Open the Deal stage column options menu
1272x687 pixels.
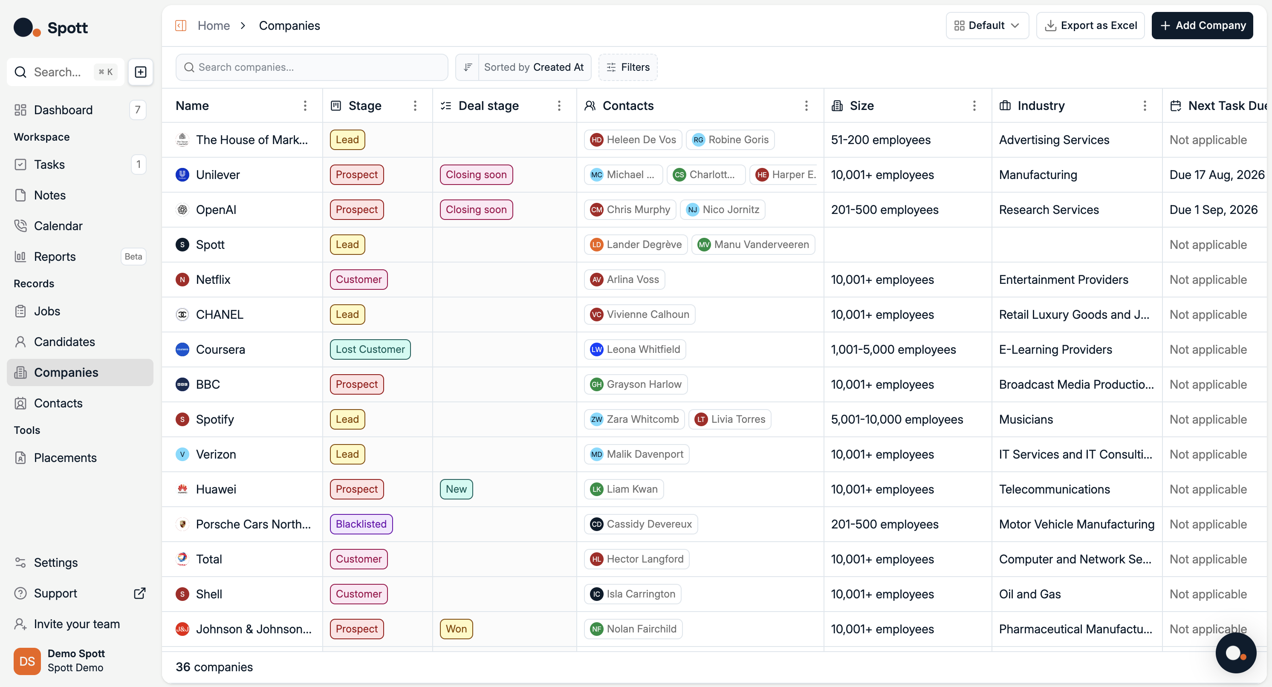pyautogui.click(x=559, y=106)
